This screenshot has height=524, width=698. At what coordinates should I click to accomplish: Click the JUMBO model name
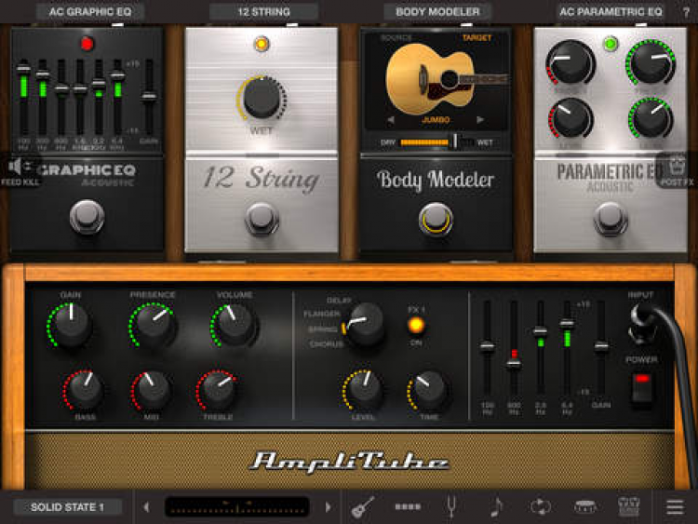[x=436, y=120]
